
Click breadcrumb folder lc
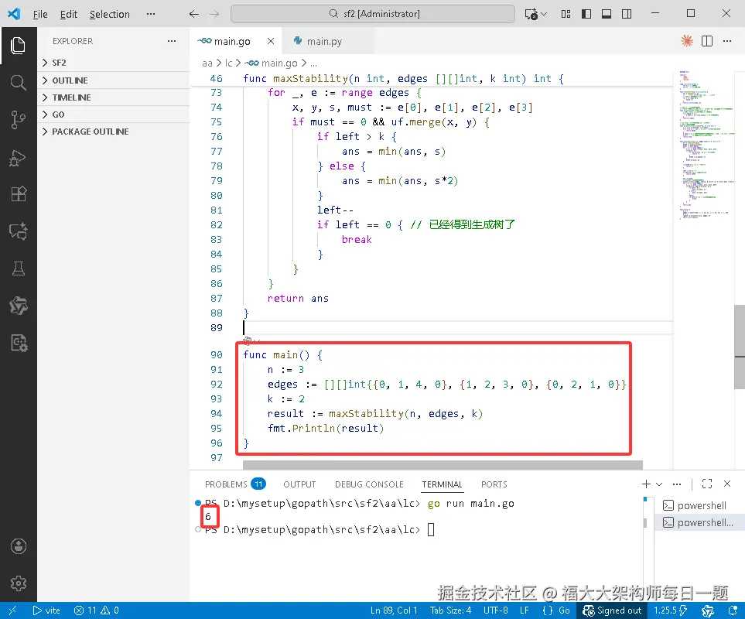coord(228,63)
